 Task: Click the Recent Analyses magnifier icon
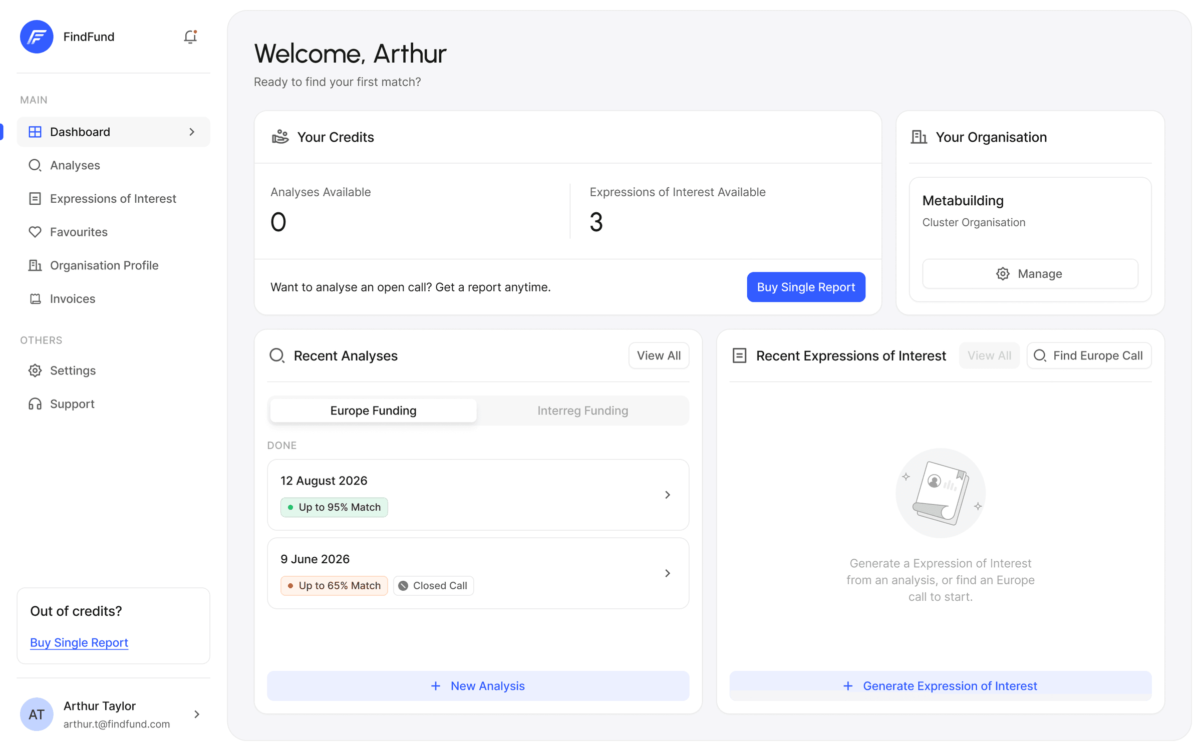(277, 355)
